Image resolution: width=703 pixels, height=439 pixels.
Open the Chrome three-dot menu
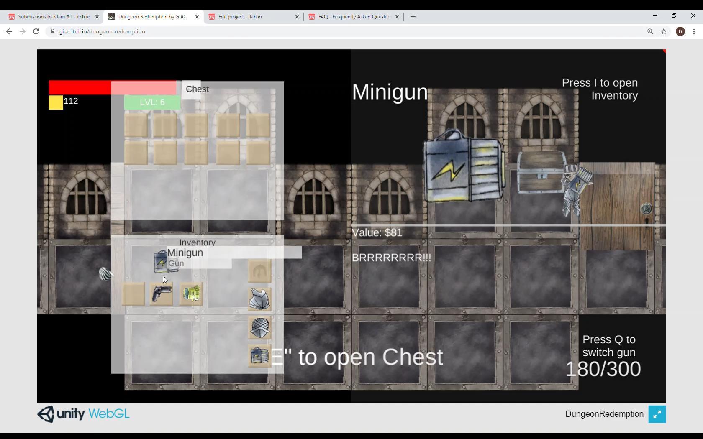pyautogui.click(x=694, y=31)
